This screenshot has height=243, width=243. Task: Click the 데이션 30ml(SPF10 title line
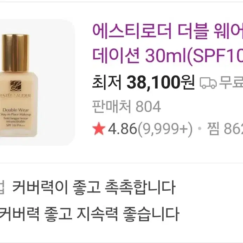point(168,55)
